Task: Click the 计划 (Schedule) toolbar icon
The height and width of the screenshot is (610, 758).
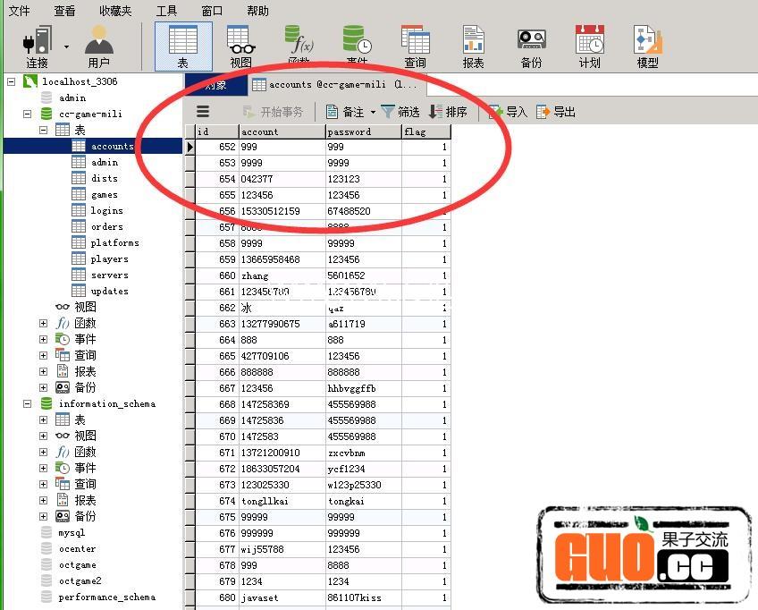Action: pos(589,47)
